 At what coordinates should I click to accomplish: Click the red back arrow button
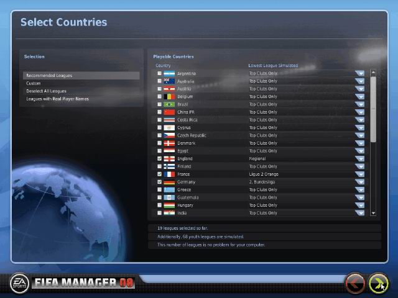[355, 283]
